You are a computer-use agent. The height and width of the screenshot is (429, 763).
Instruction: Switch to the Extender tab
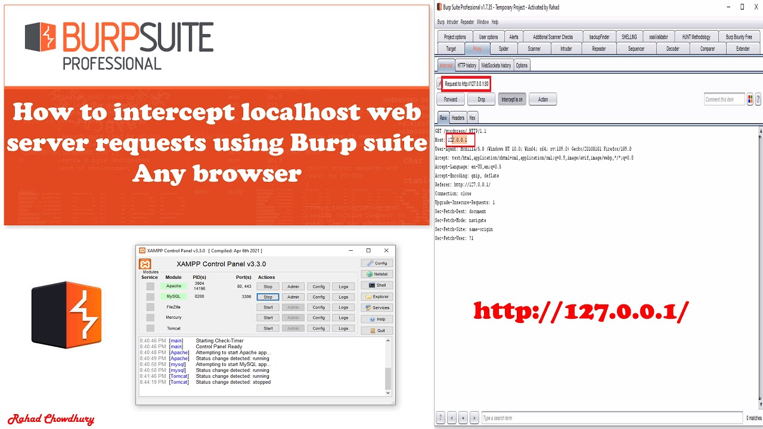[743, 49]
